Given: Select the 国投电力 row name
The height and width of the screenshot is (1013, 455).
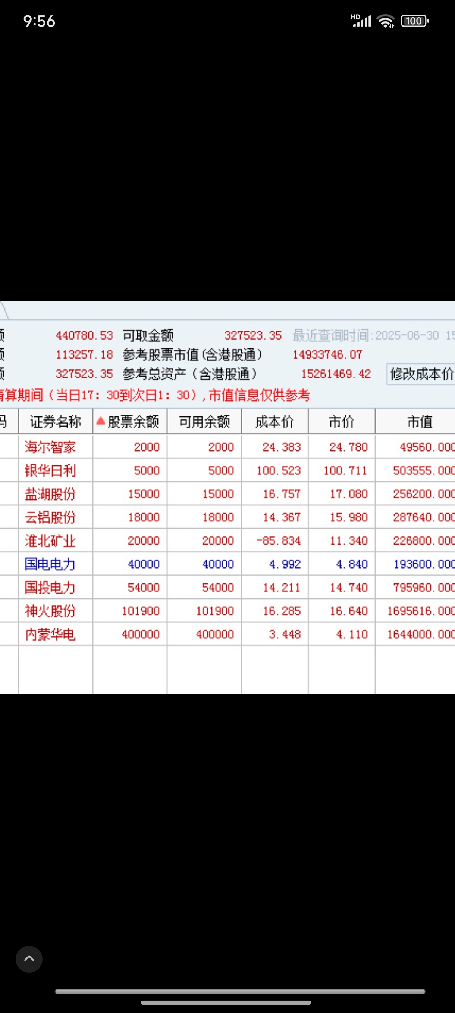Looking at the screenshot, I should 50,587.
